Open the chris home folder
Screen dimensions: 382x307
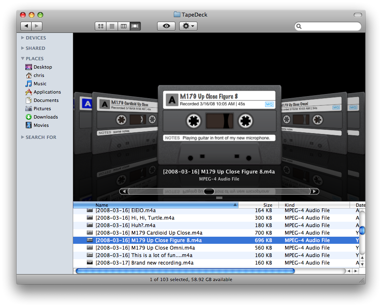pyautogui.click(x=35, y=75)
